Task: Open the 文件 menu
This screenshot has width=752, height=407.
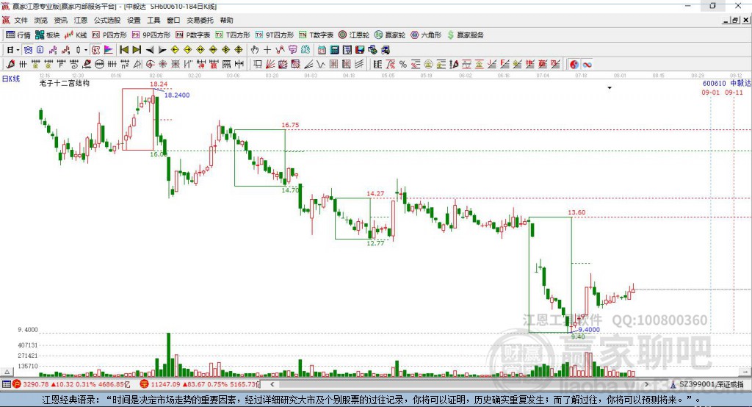Action: [21, 20]
